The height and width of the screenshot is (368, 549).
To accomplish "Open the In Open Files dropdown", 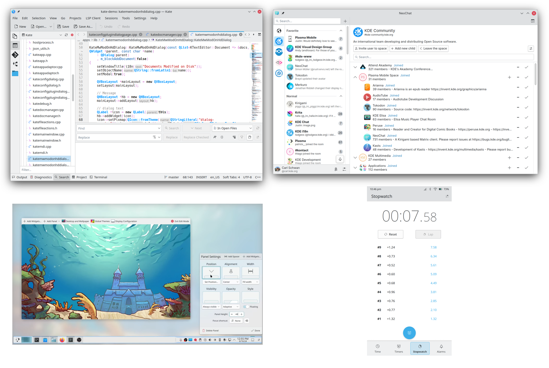I will [232, 128].
